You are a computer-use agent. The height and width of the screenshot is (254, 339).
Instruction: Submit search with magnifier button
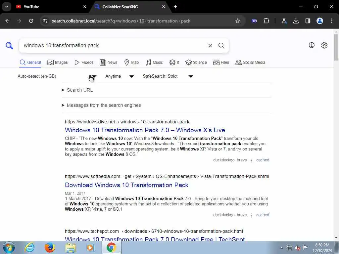click(x=221, y=46)
